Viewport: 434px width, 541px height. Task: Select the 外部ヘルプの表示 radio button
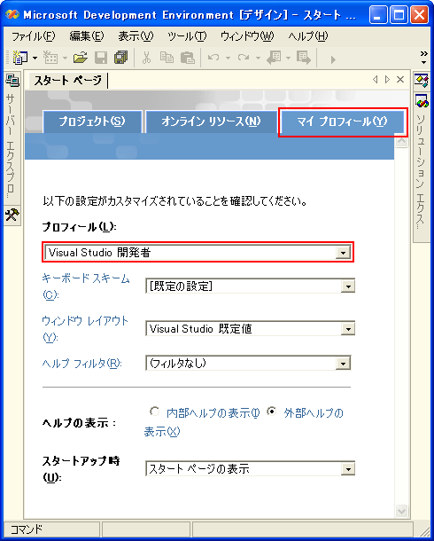click(271, 412)
